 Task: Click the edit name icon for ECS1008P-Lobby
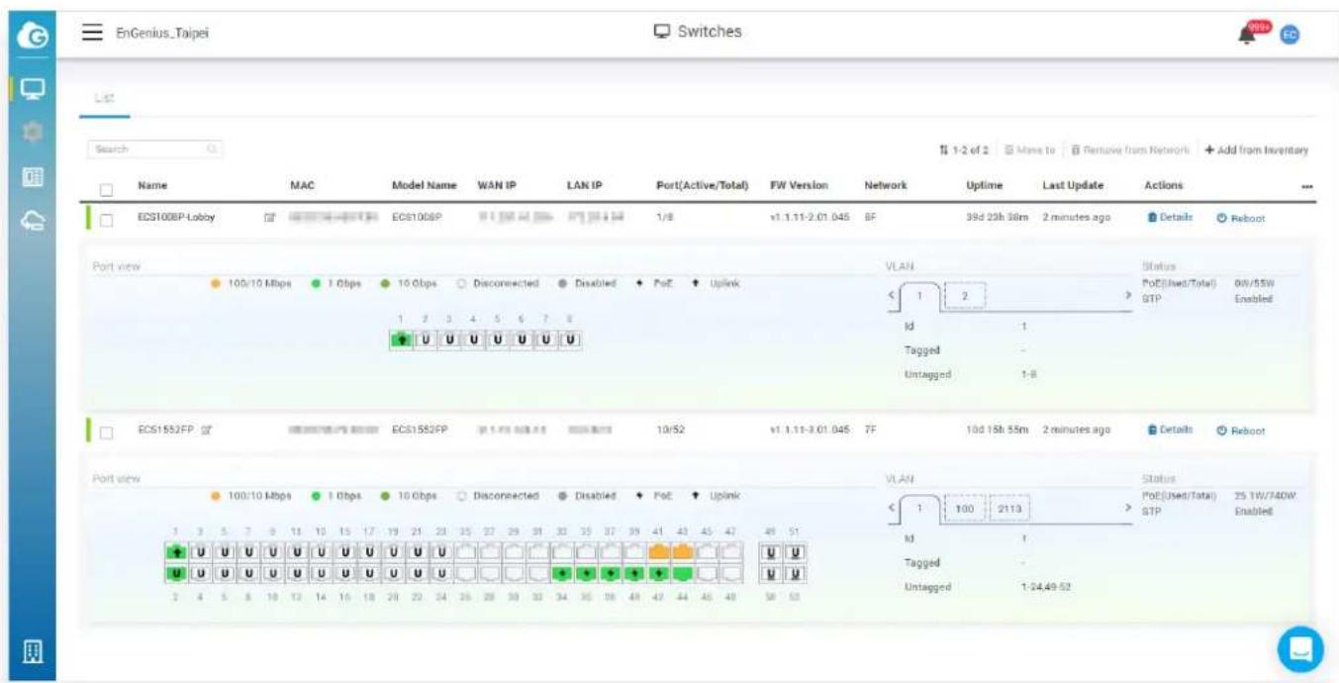tap(268, 218)
